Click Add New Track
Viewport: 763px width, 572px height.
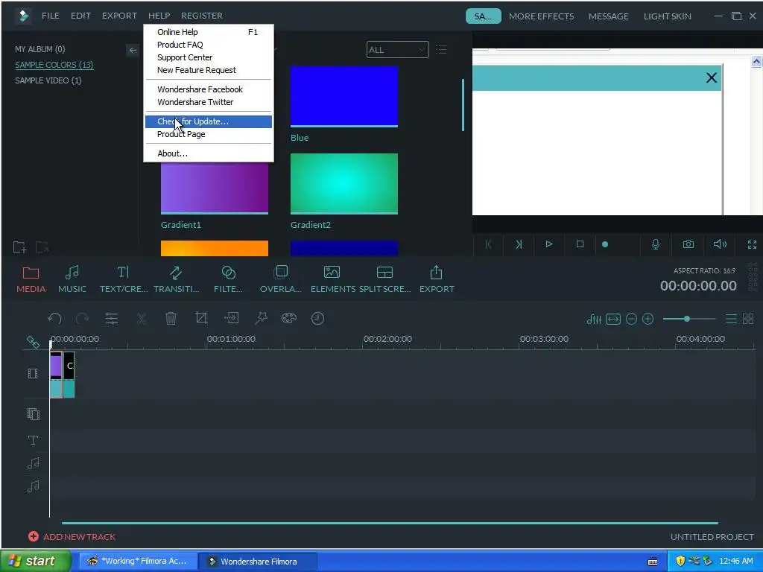point(72,536)
